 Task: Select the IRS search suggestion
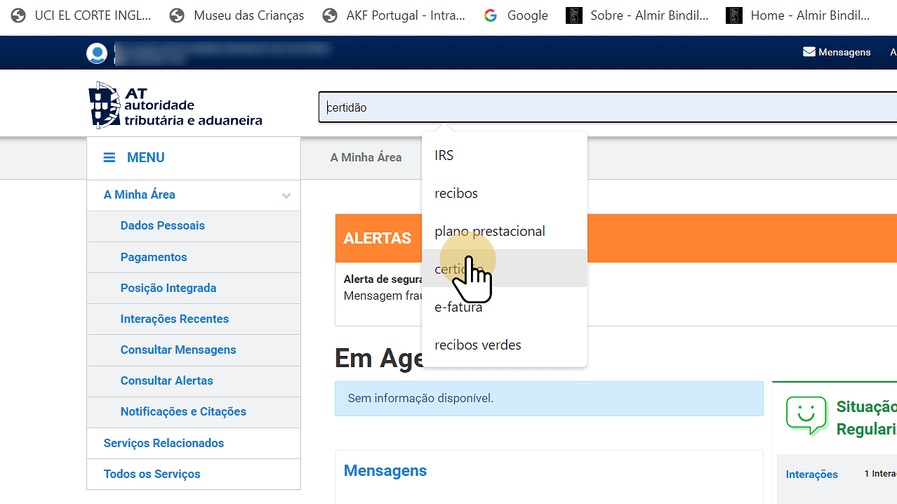point(444,156)
